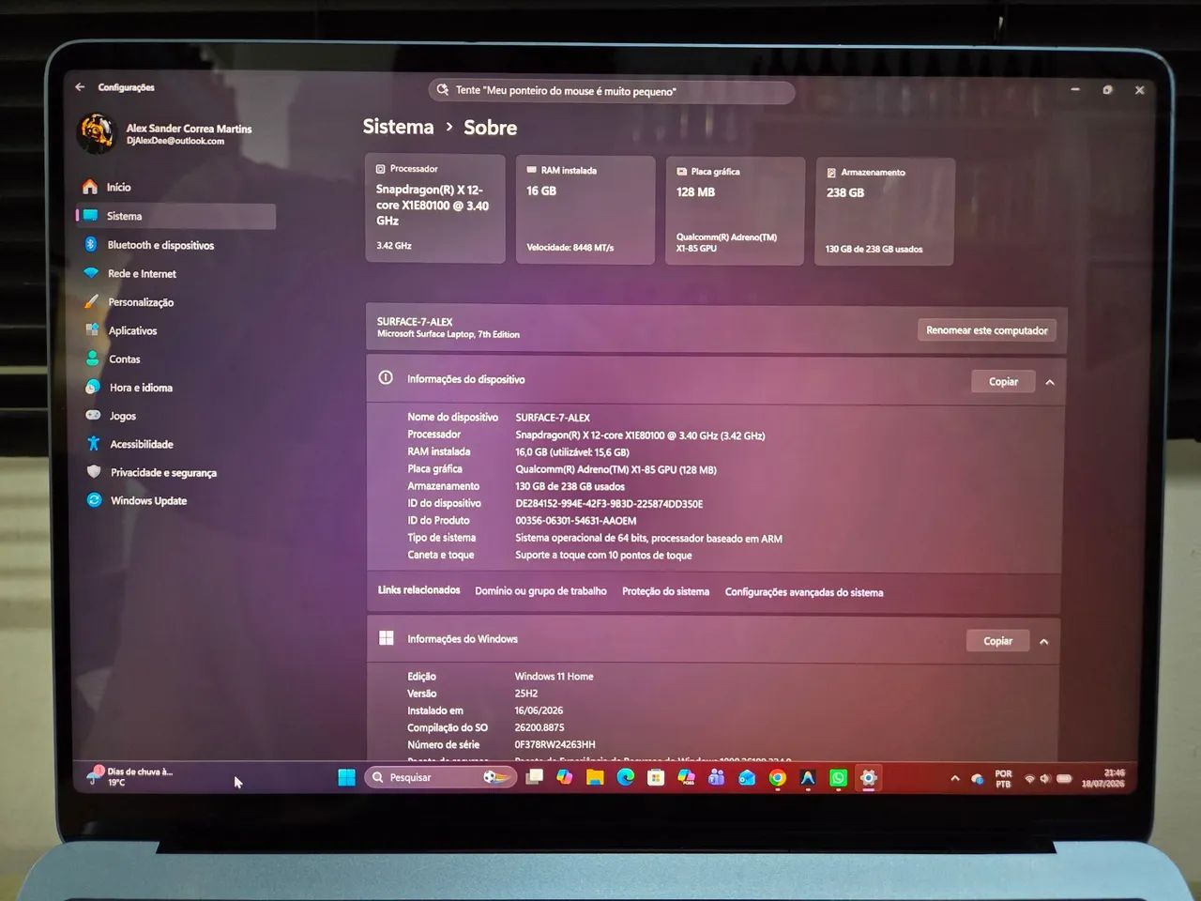
Task: Open the weather widget on the taskbar
Action: click(x=131, y=776)
